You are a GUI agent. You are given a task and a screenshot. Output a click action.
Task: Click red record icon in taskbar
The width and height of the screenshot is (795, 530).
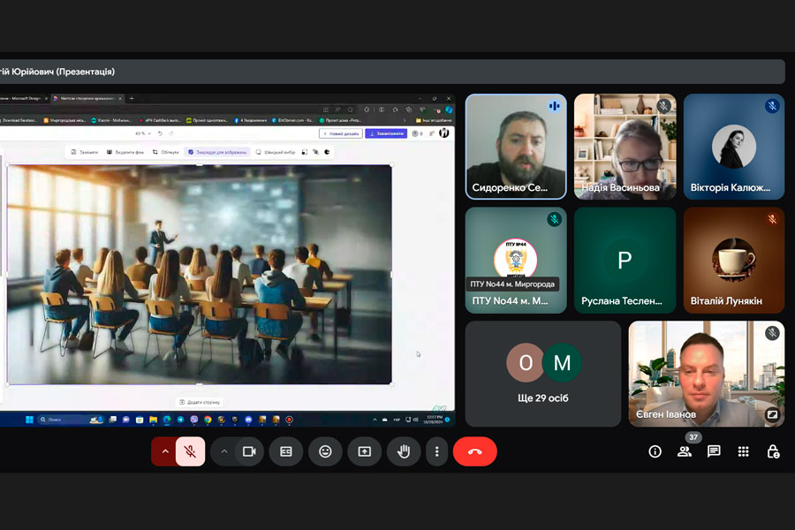point(289,420)
